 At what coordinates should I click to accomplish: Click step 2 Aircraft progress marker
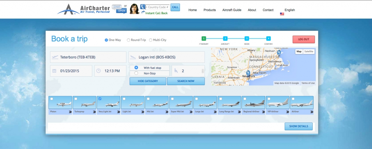225,39
